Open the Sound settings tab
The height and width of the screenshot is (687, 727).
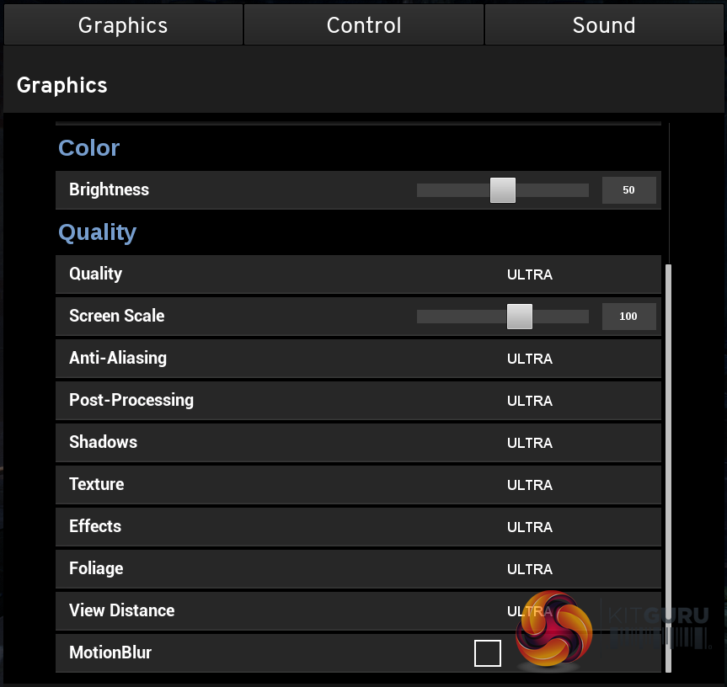tap(604, 25)
